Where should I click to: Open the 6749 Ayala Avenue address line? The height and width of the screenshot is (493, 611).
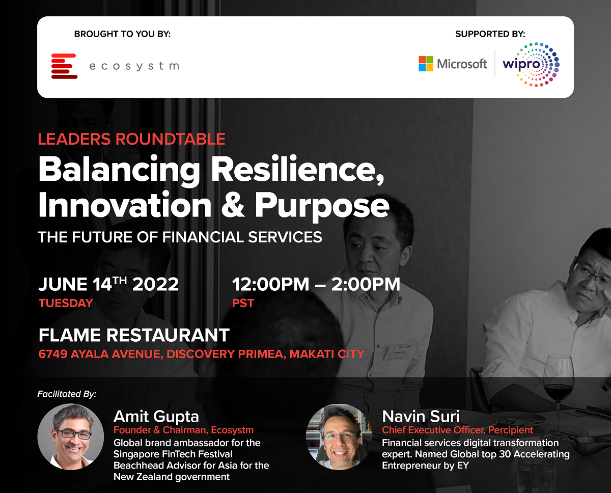(202, 353)
